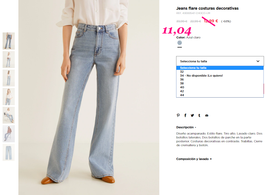Click the size dropdown chevron arrow
265x195 pixels.
click(x=258, y=61)
